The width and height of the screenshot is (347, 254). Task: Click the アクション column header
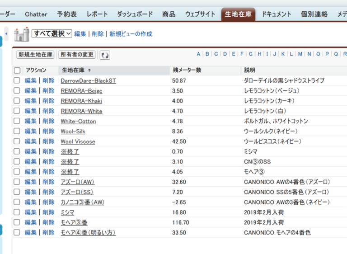36,71
